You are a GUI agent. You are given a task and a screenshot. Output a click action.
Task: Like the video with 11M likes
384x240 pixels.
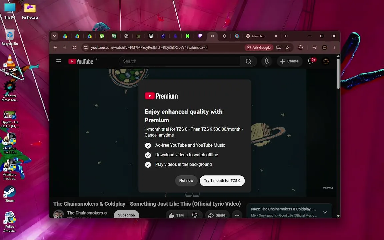pos(176,215)
